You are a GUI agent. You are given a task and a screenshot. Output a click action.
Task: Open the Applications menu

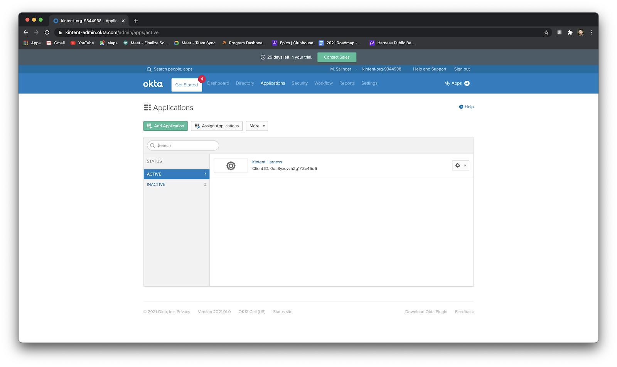pos(273,83)
